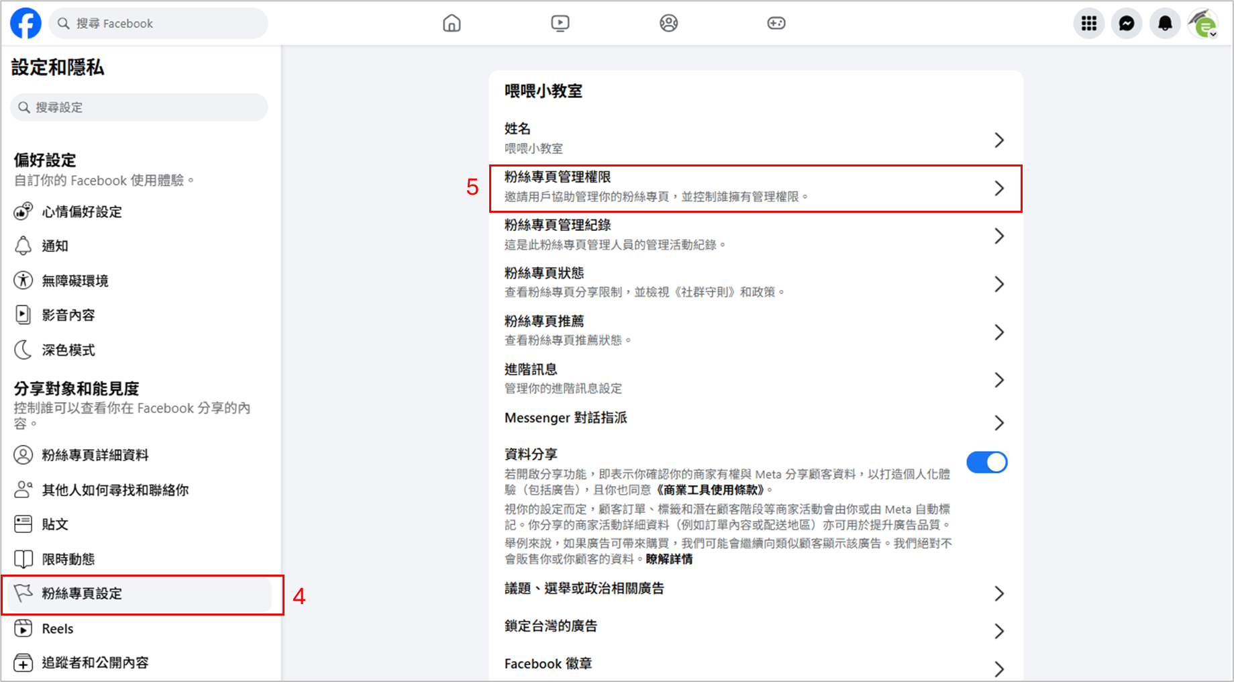1234x682 pixels.
Task: Expand the 進階訊息 row chevron
Action: pyautogui.click(x=999, y=380)
